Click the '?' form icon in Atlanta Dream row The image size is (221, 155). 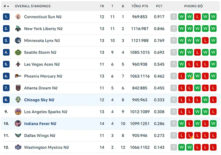point(173,88)
